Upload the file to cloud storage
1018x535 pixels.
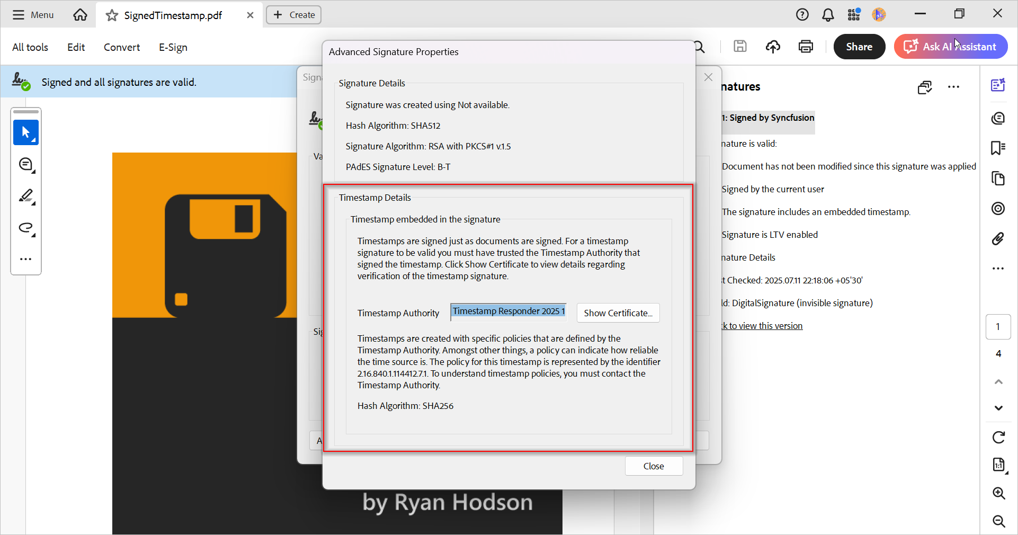click(772, 47)
